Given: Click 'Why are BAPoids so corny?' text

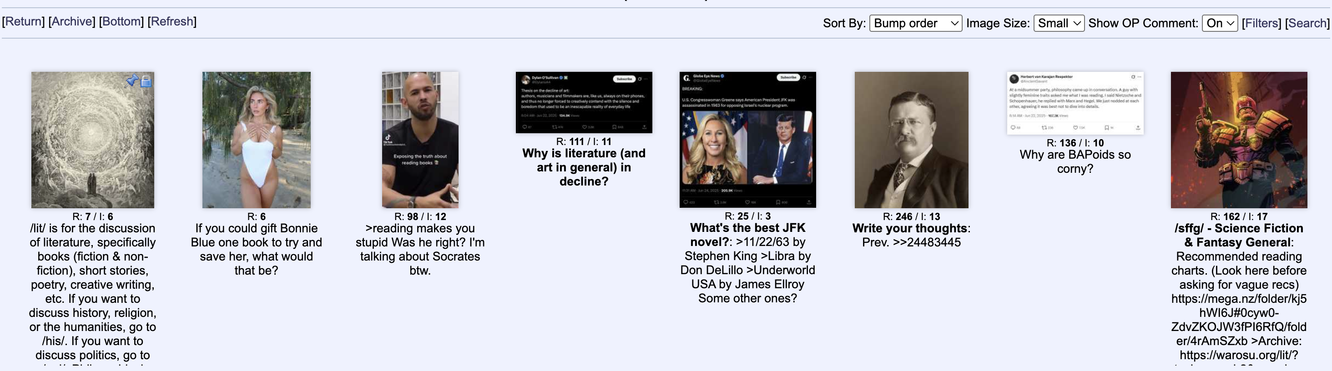Looking at the screenshot, I should point(1075,162).
